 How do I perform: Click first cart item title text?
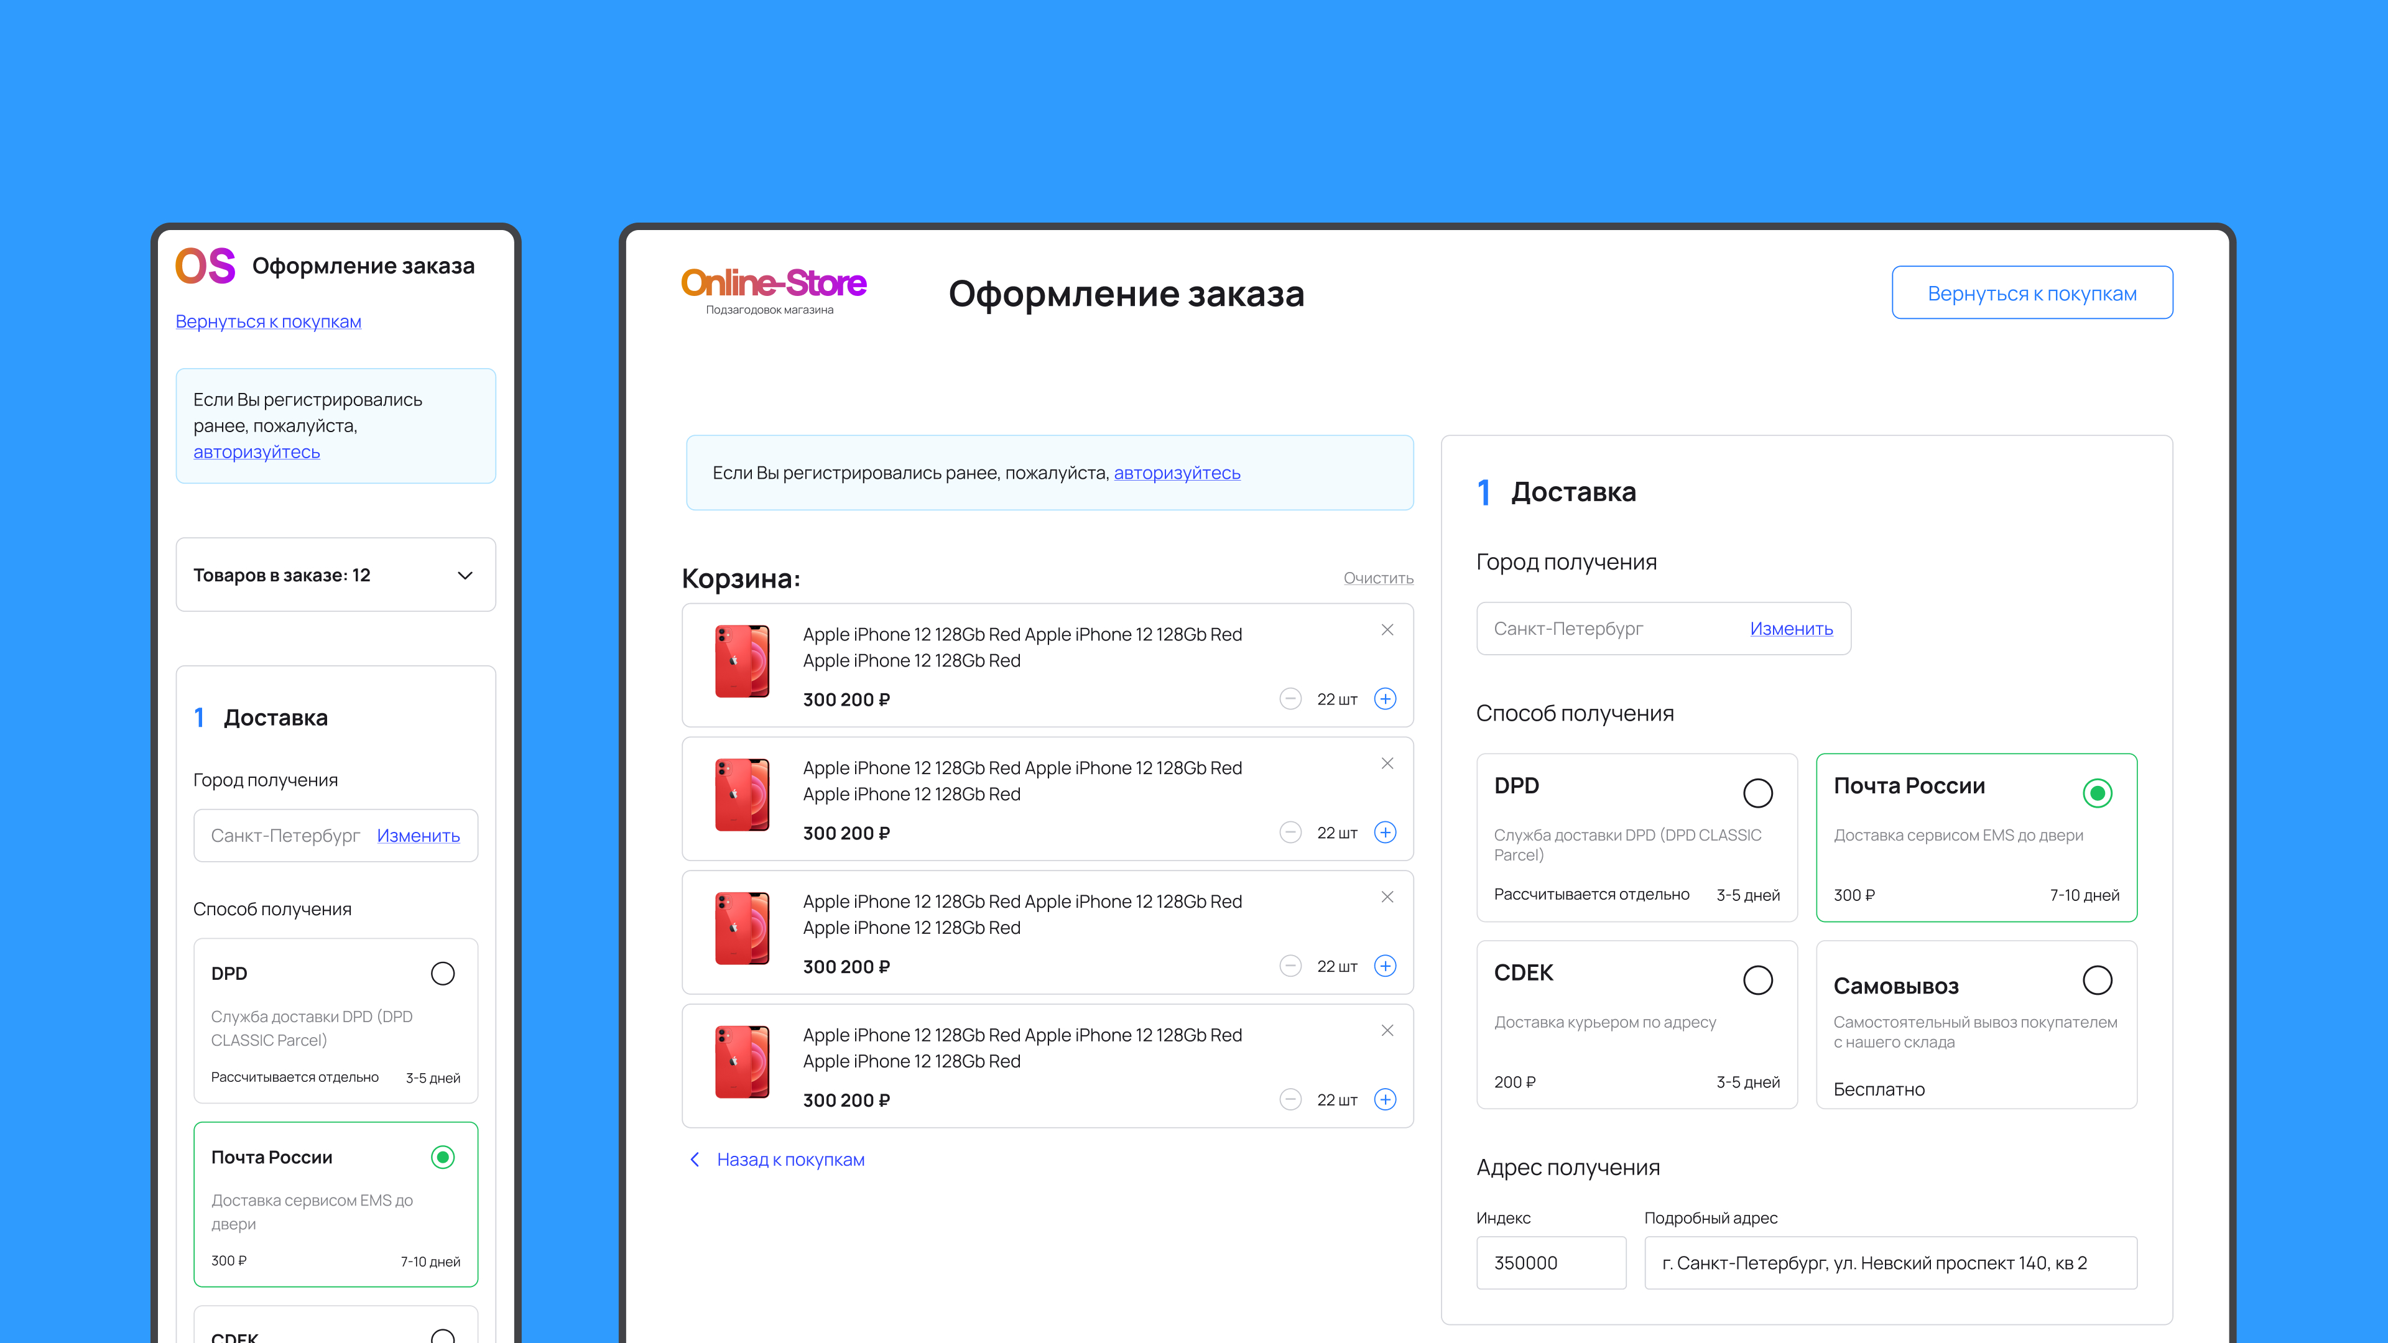(x=1022, y=647)
